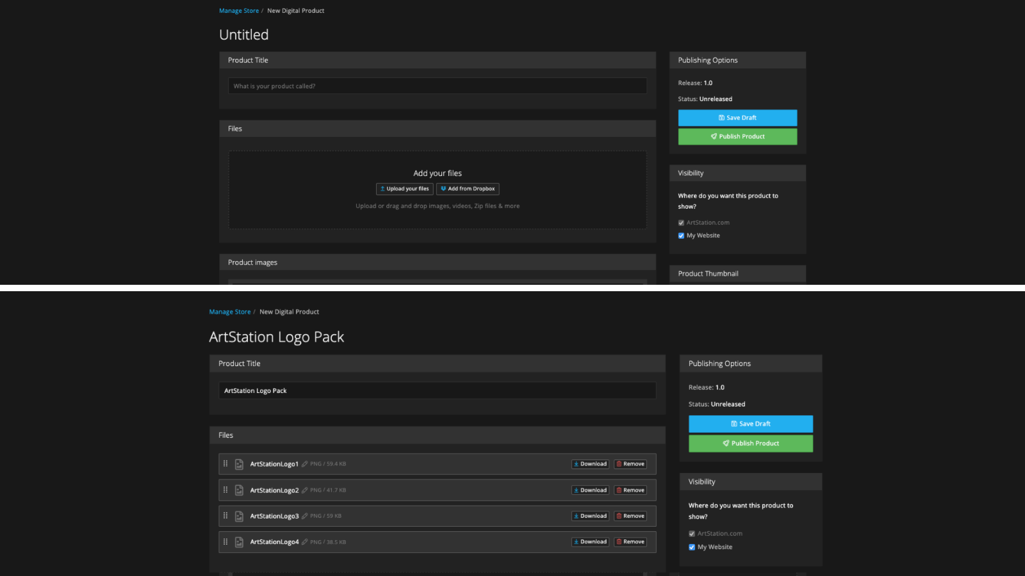Screen dimensions: 1025x576
Task: Click the file icon of ArtStationLogo3
Action: pyautogui.click(x=239, y=516)
